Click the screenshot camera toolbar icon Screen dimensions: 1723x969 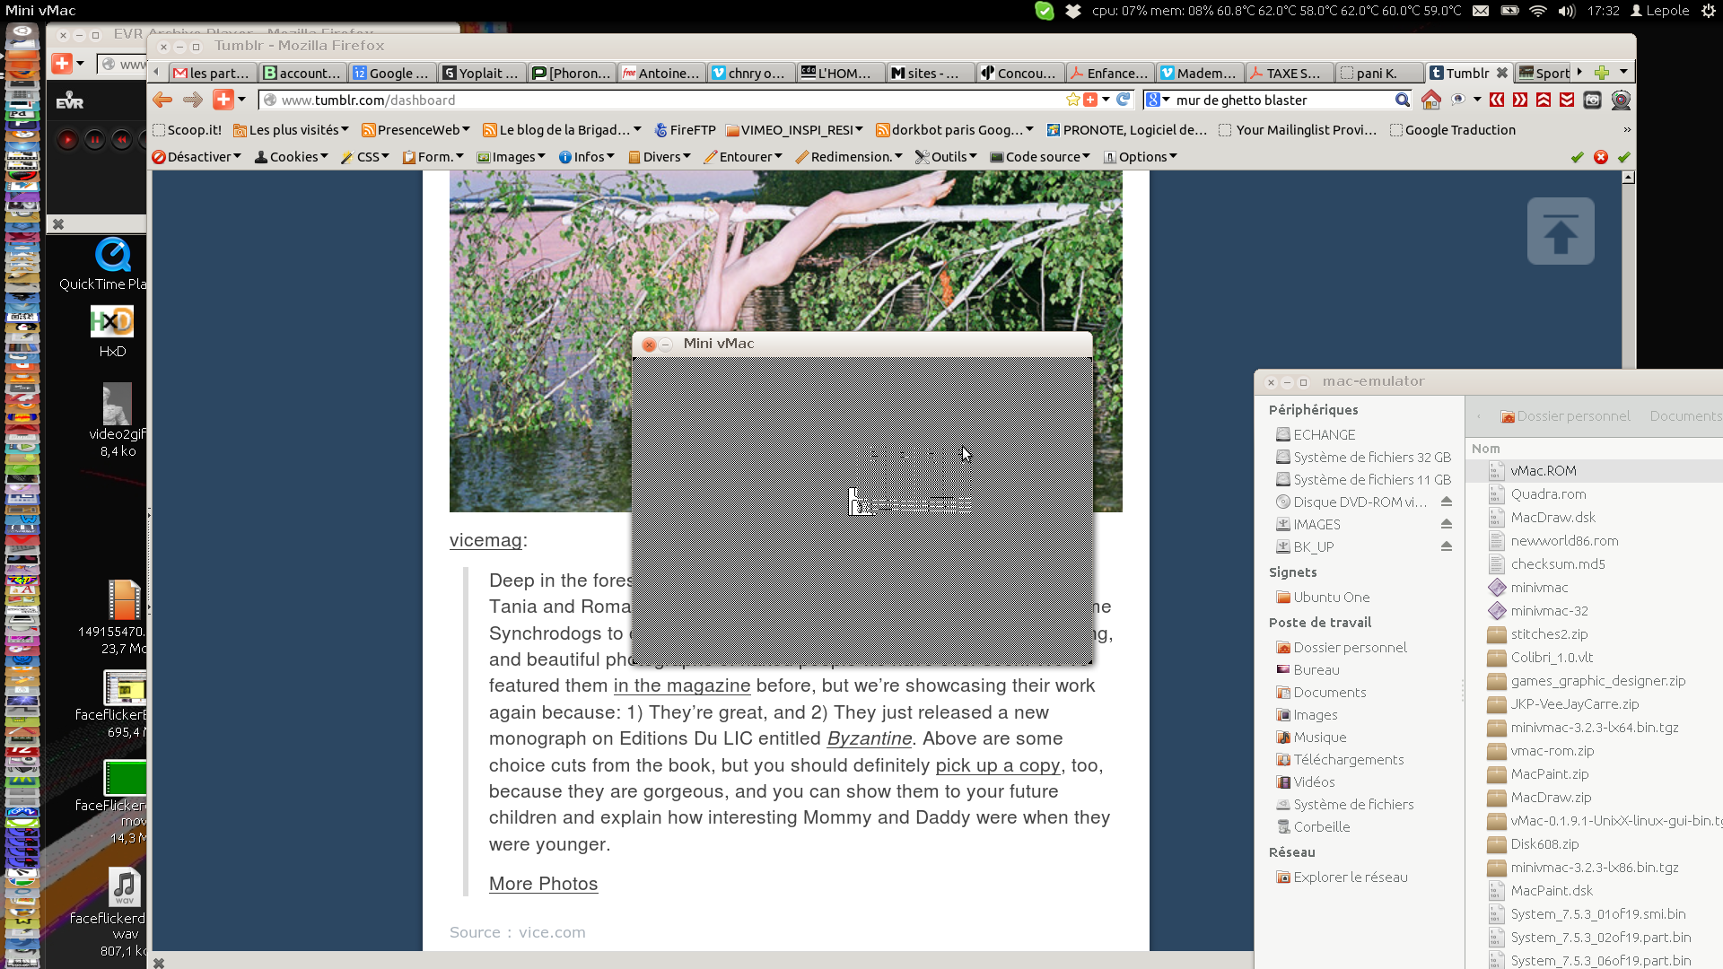1592,100
